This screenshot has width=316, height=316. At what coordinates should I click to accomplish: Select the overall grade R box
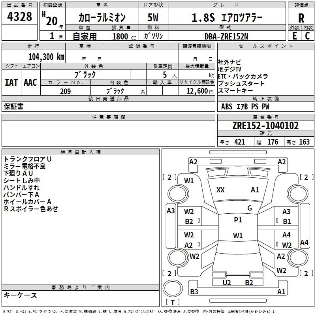301,18
